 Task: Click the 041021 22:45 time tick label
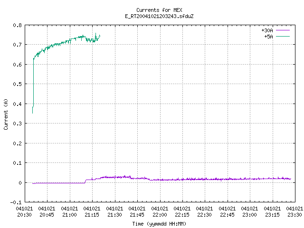[227, 212]
